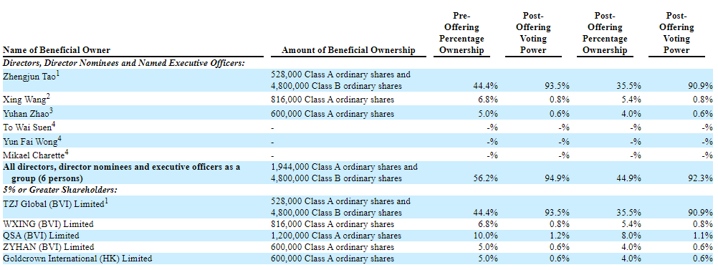Click the Pre-Offering Percentage Ownership column header
This screenshot has height=270, width=718.
click(461, 33)
